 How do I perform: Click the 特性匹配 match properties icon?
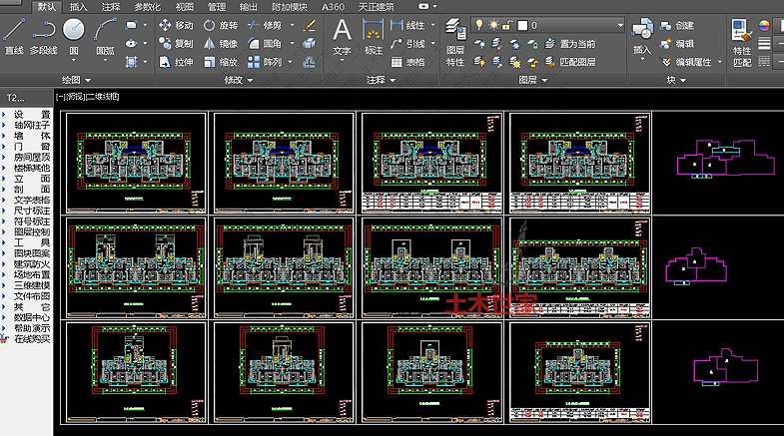[742, 43]
